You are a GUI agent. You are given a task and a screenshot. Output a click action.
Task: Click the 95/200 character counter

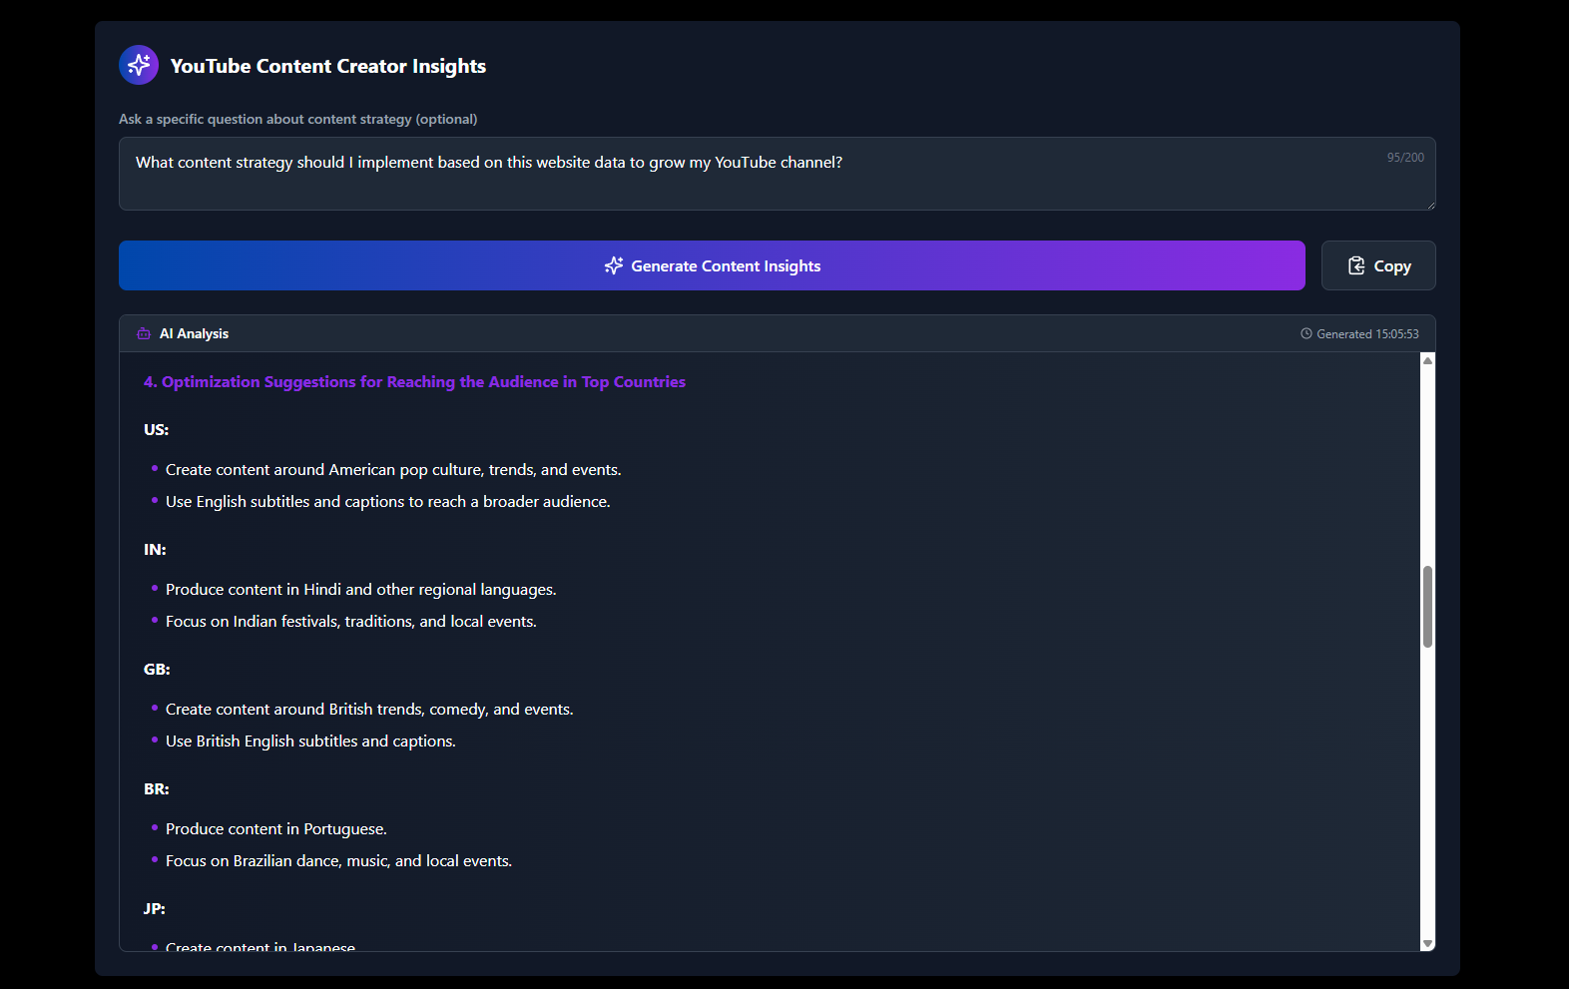[1404, 158]
